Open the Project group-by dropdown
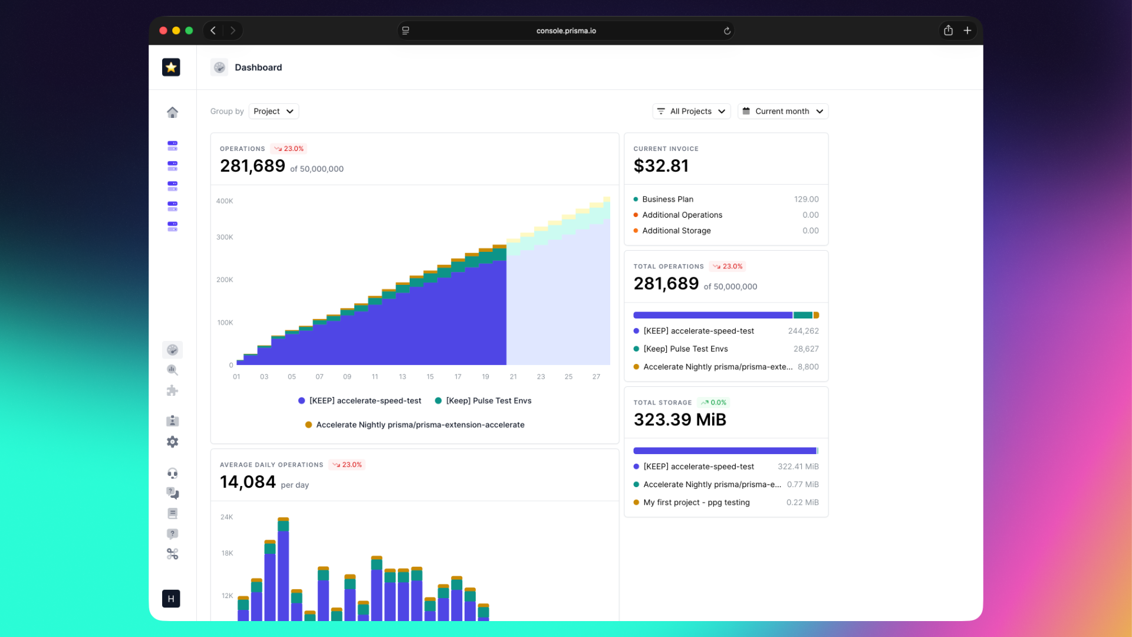This screenshot has width=1132, height=637. coord(273,111)
